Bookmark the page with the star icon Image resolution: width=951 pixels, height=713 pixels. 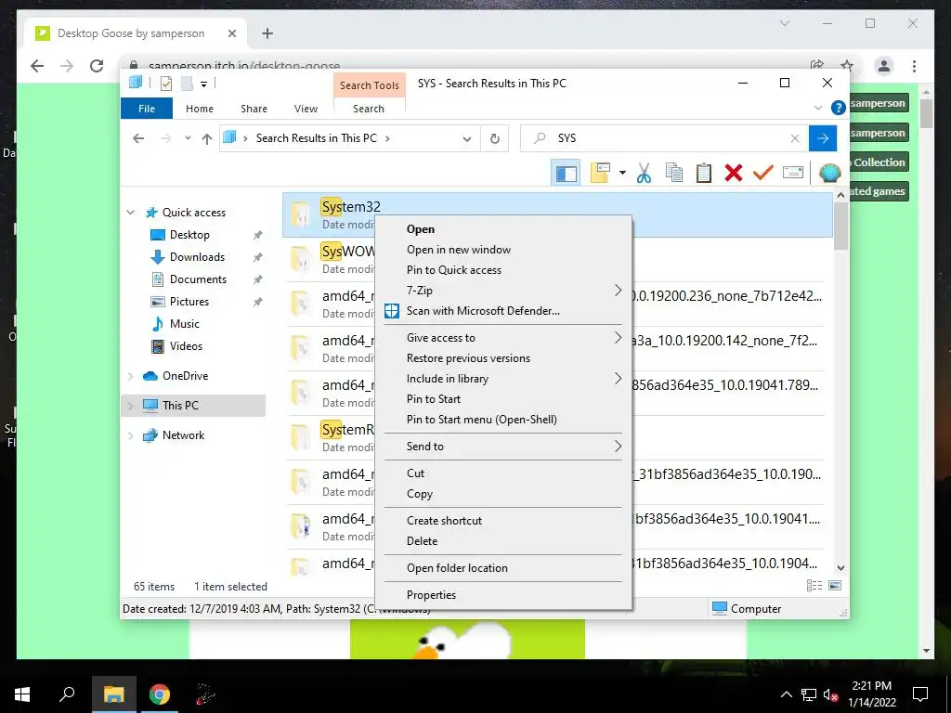847,66
